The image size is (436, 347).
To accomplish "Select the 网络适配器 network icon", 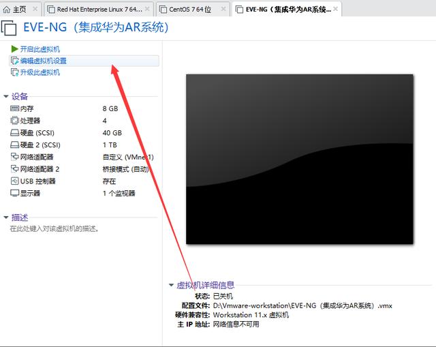I will click(14, 157).
